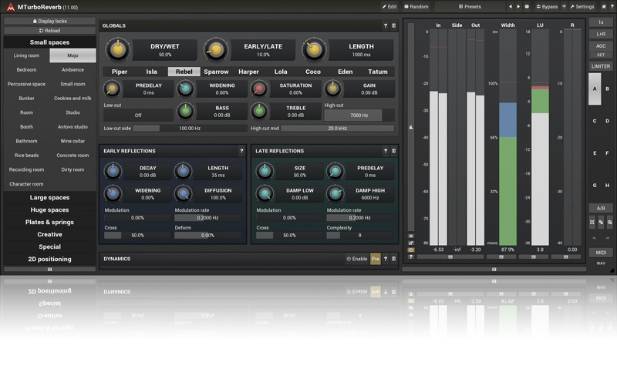
Task: Click the Random button
Action: (x=416, y=7)
